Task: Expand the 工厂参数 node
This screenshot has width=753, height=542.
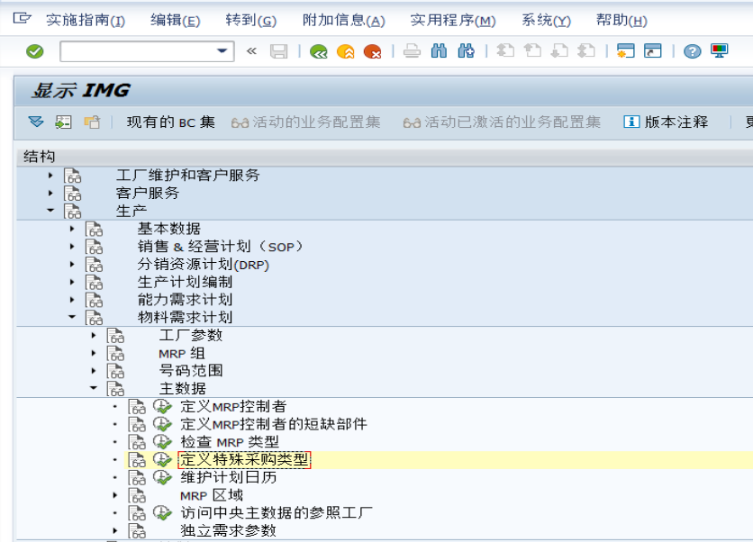Action: click(x=94, y=335)
